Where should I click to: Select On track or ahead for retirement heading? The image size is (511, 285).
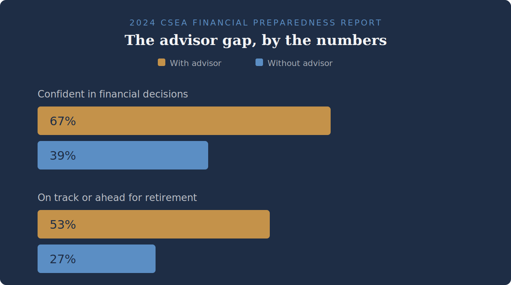[117, 198]
